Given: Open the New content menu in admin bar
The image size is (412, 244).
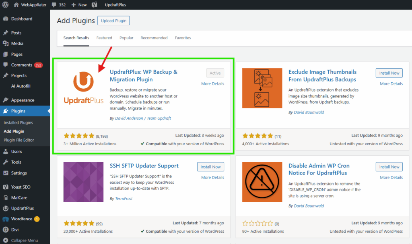Looking at the screenshot, I should click(x=79, y=5).
